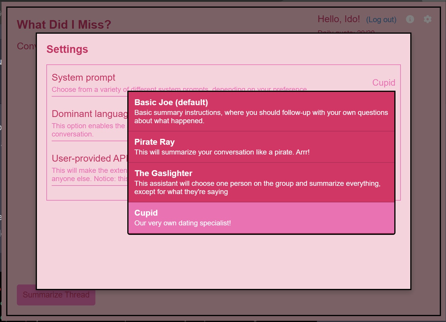
Task: Open the settings gear icon
Action: click(x=427, y=19)
